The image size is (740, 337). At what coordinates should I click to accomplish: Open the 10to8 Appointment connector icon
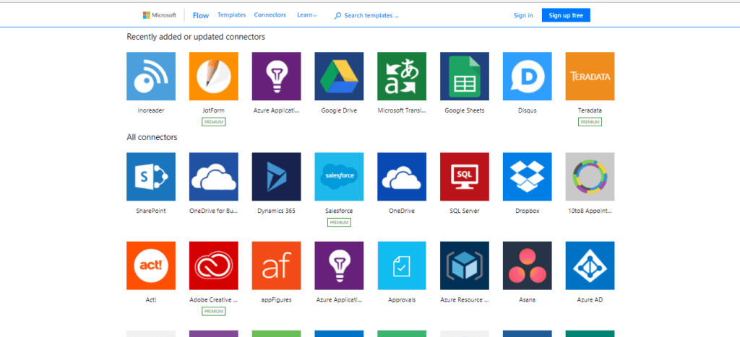[590, 177]
